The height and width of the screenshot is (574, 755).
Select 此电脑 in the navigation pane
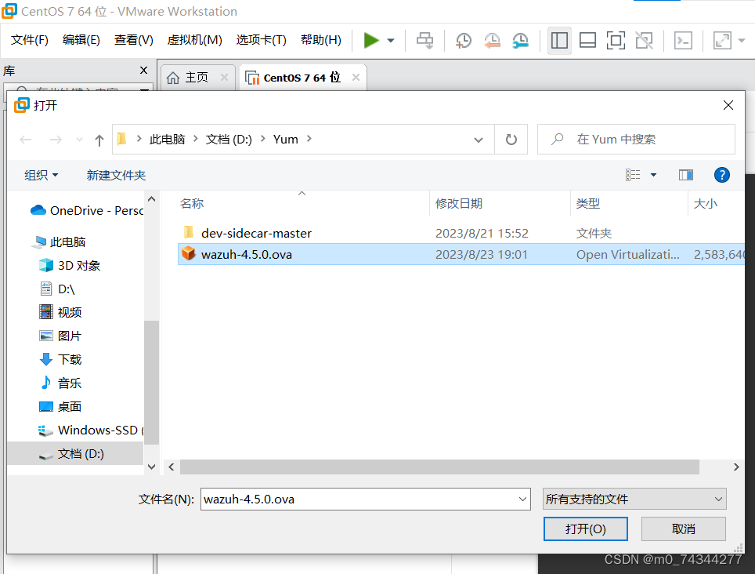[x=59, y=242]
